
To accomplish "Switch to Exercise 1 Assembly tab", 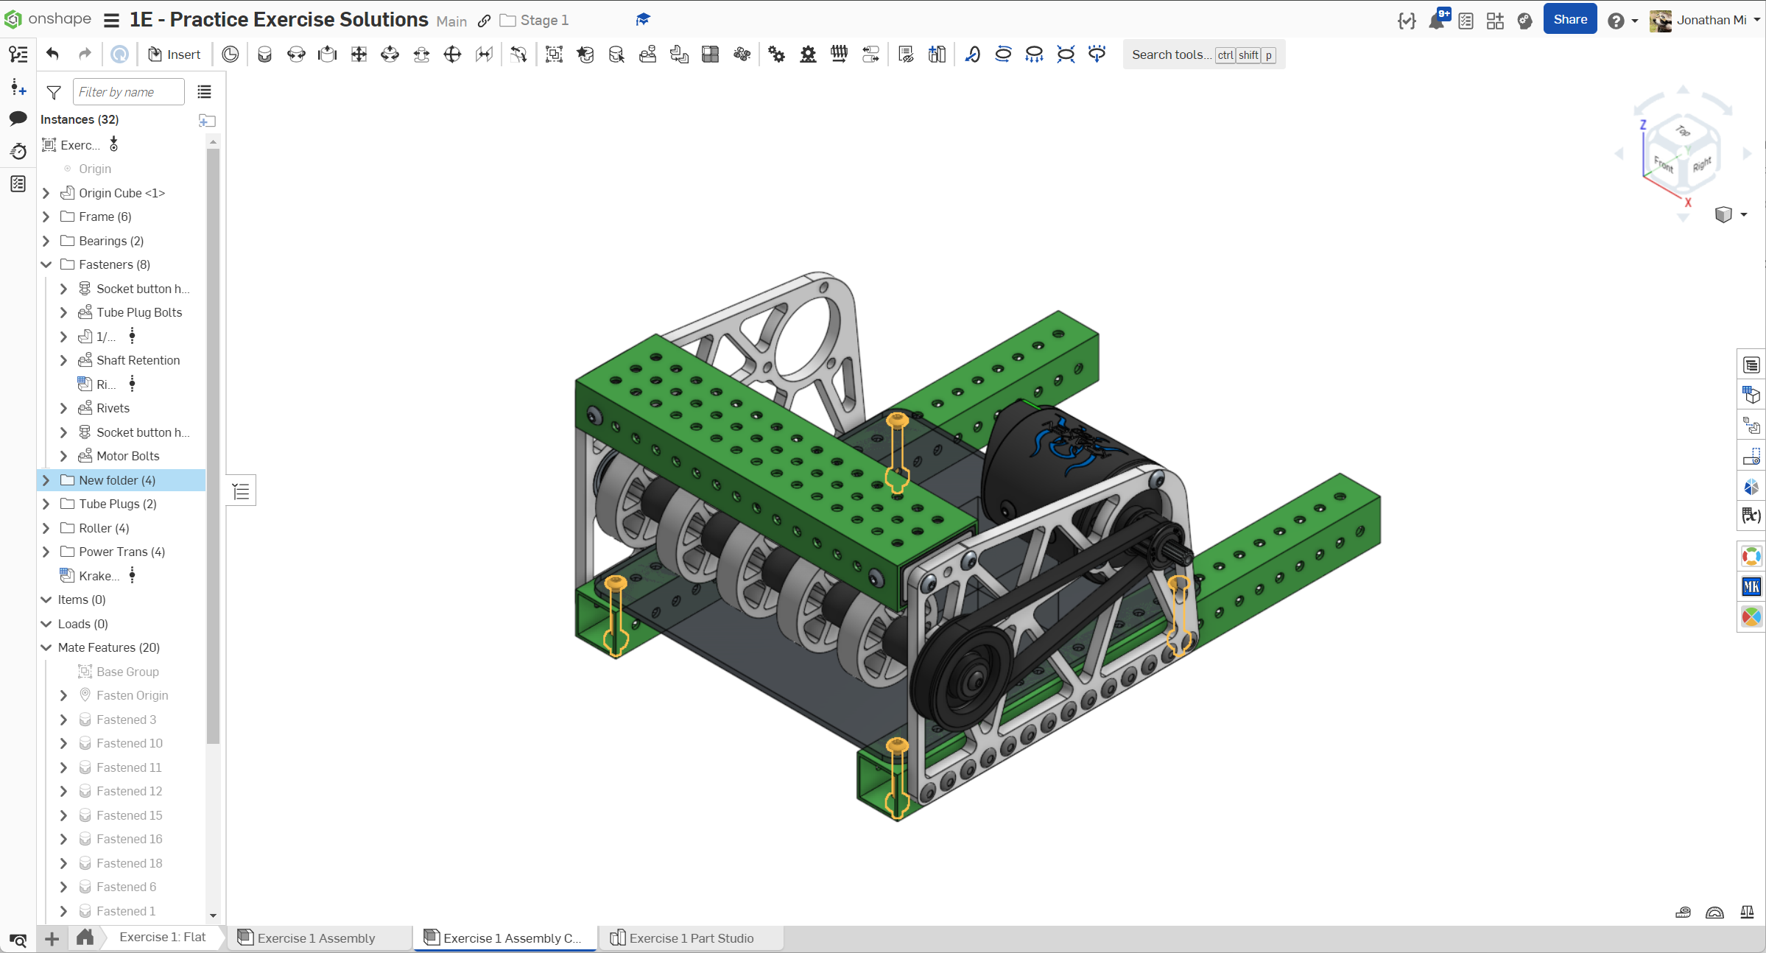I will click(316, 938).
